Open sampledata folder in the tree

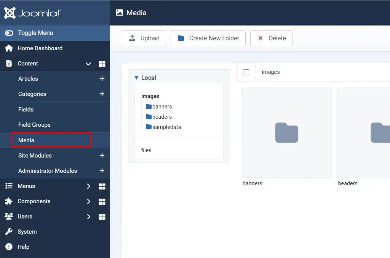[163, 127]
